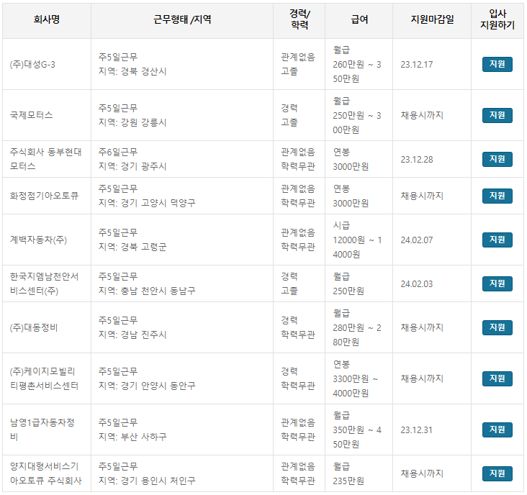Click 월급 250만원 for 한국지엠남천안서비스센터
This screenshot has height=495, width=527.
click(x=348, y=283)
